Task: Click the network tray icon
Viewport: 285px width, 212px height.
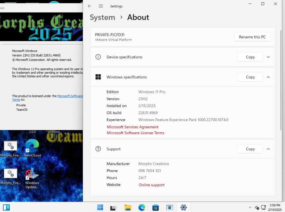Action: 264,207
